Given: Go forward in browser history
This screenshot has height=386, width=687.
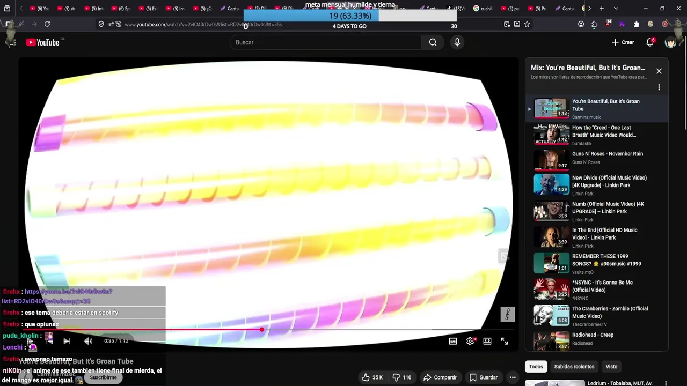Looking at the screenshot, I should click(x=34, y=24).
